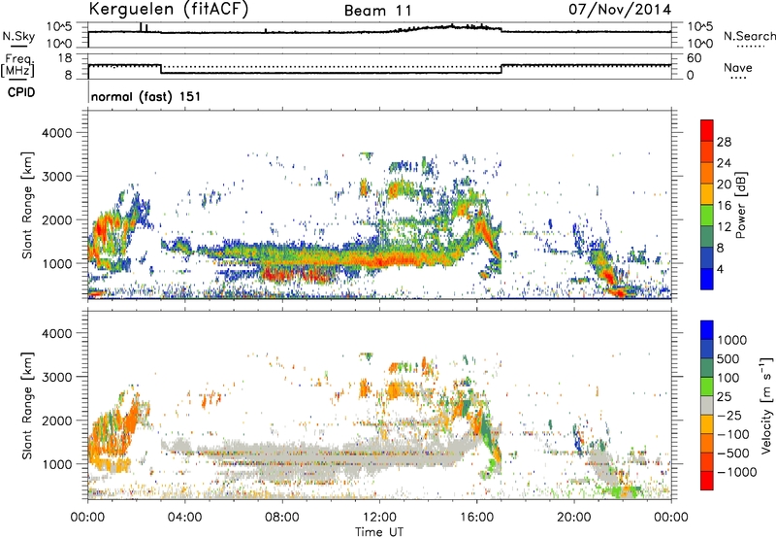Click the 'Freq. [MHz]' axis label
The width and height of the screenshot is (776, 538).
coord(17,66)
